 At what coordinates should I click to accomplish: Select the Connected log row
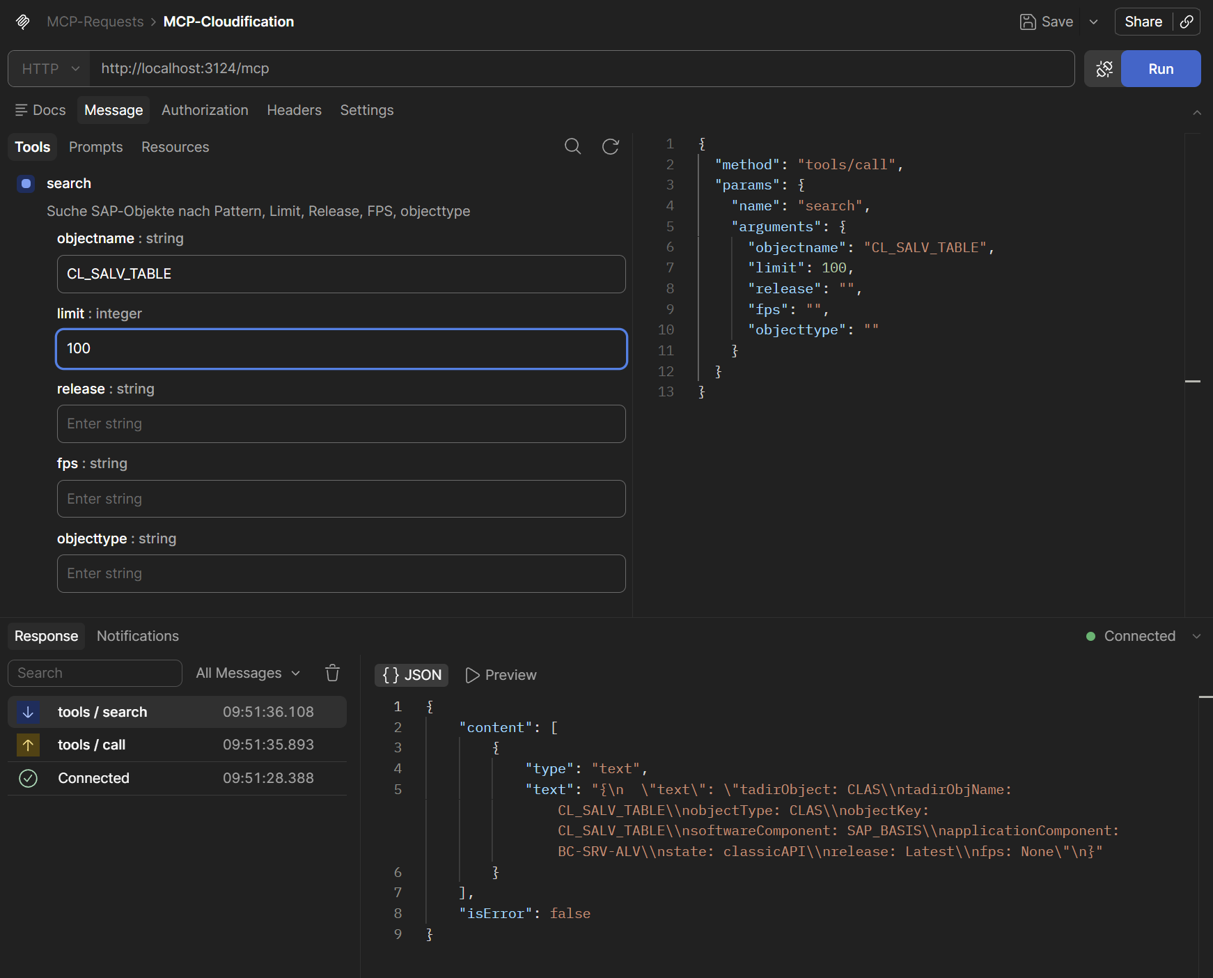coord(177,778)
